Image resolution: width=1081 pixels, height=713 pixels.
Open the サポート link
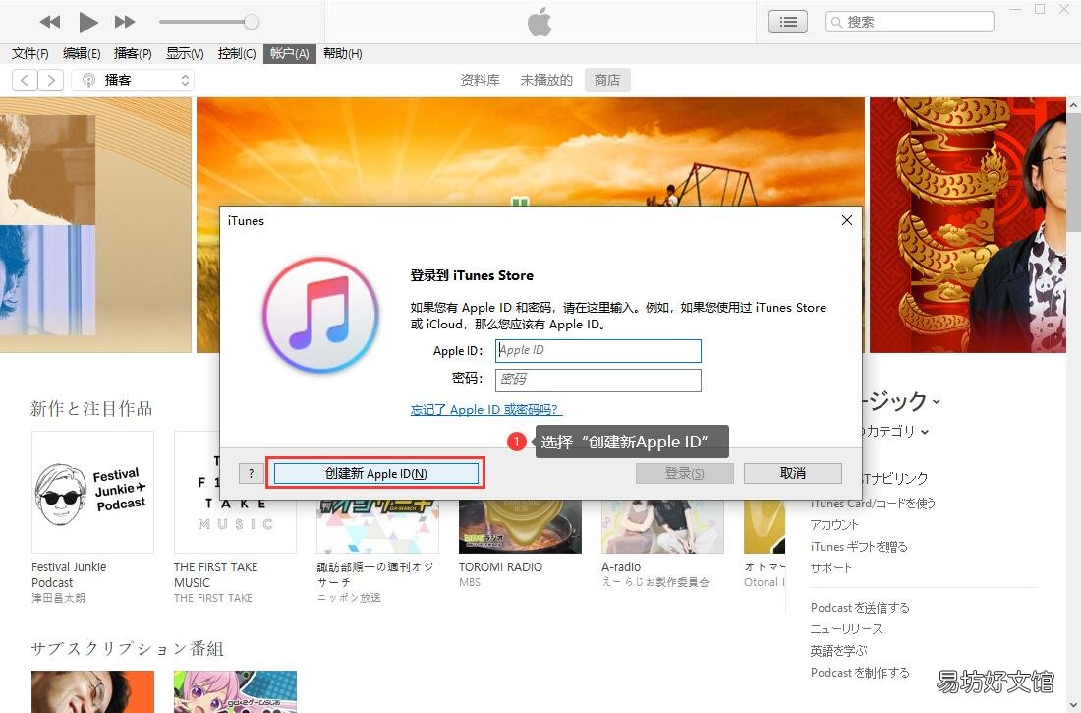tap(830, 568)
